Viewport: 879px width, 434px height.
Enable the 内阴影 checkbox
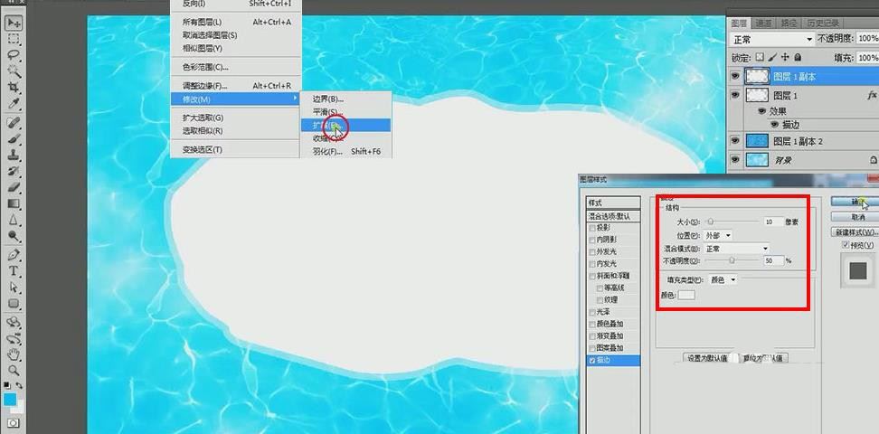click(x=592, y=240)
